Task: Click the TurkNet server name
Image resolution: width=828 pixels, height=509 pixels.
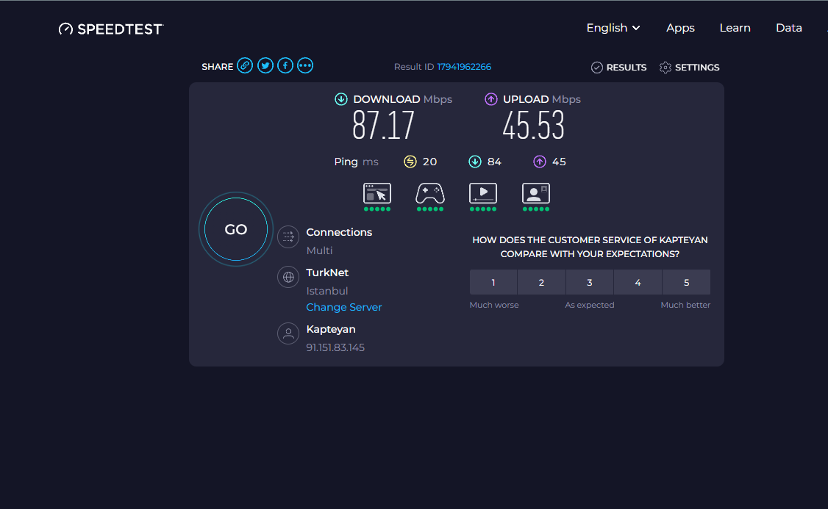Action: tap(327, 272)
